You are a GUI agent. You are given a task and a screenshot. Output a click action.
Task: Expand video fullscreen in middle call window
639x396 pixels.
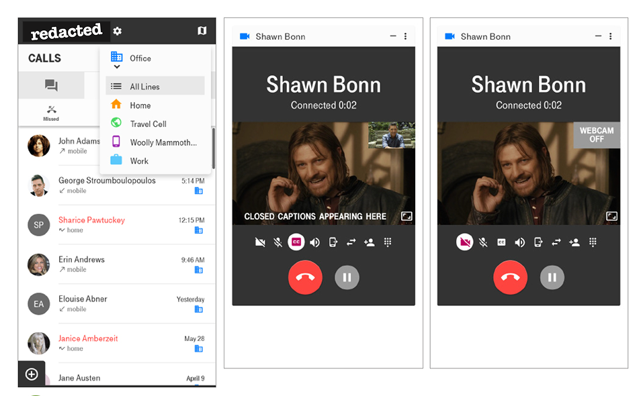407,216
